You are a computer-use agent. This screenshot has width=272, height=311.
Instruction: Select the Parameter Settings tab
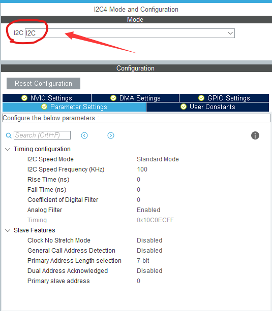pos(74,107)
